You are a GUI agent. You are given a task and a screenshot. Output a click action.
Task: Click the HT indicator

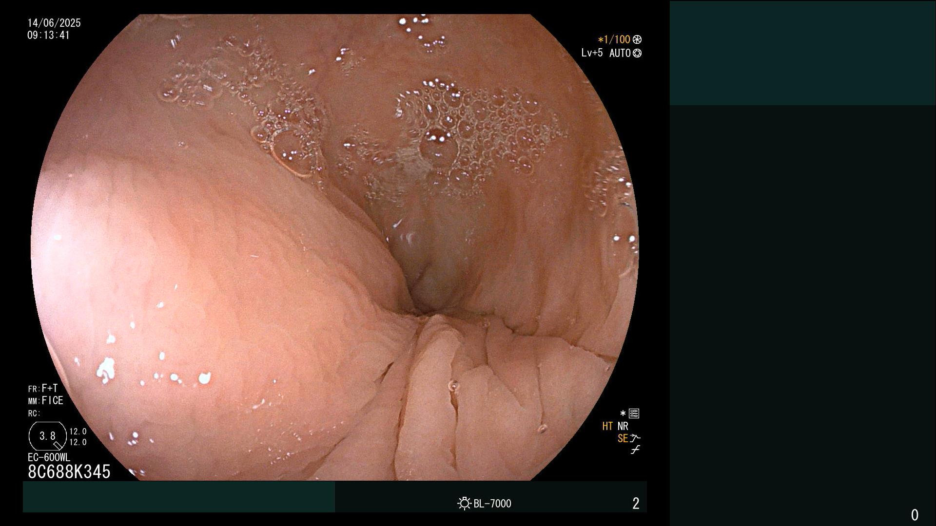point(607,426)
